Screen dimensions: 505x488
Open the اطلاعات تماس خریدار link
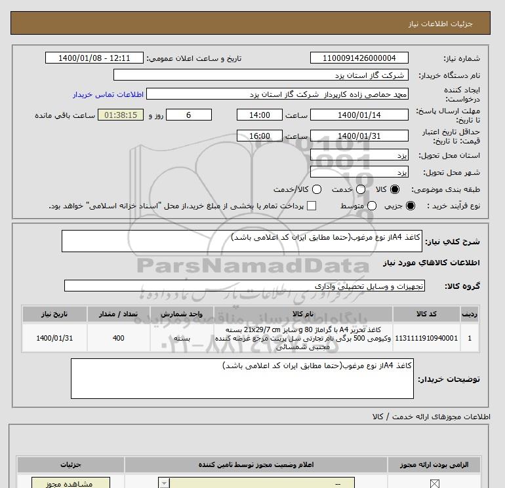(108, 94)
